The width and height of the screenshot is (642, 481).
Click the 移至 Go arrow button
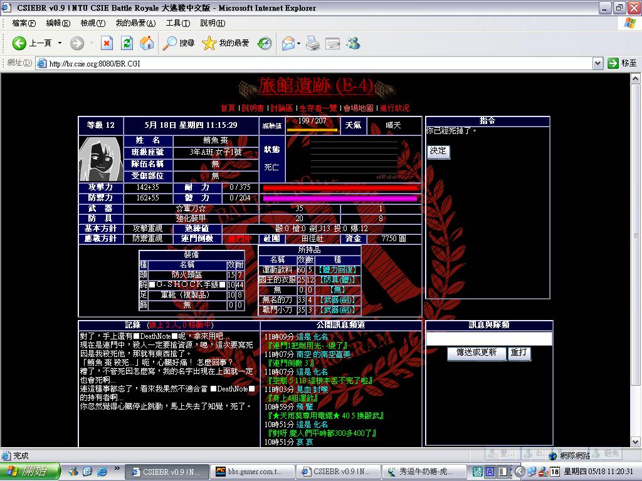[622, 63]
